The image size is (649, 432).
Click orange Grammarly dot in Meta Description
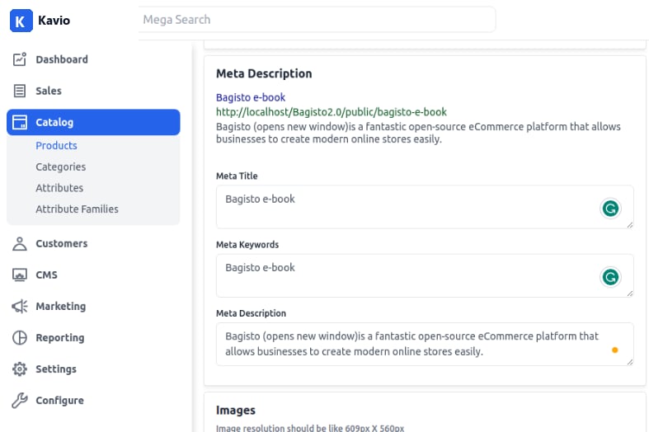pyautogui.click(x=615, y=350)
